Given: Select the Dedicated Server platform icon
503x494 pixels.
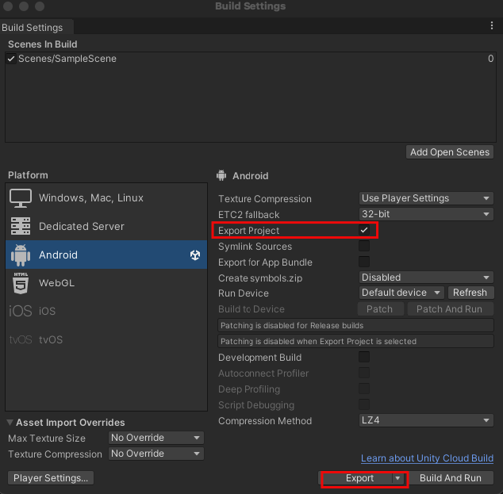Looking at the screenshot, I should pos(21,226).
